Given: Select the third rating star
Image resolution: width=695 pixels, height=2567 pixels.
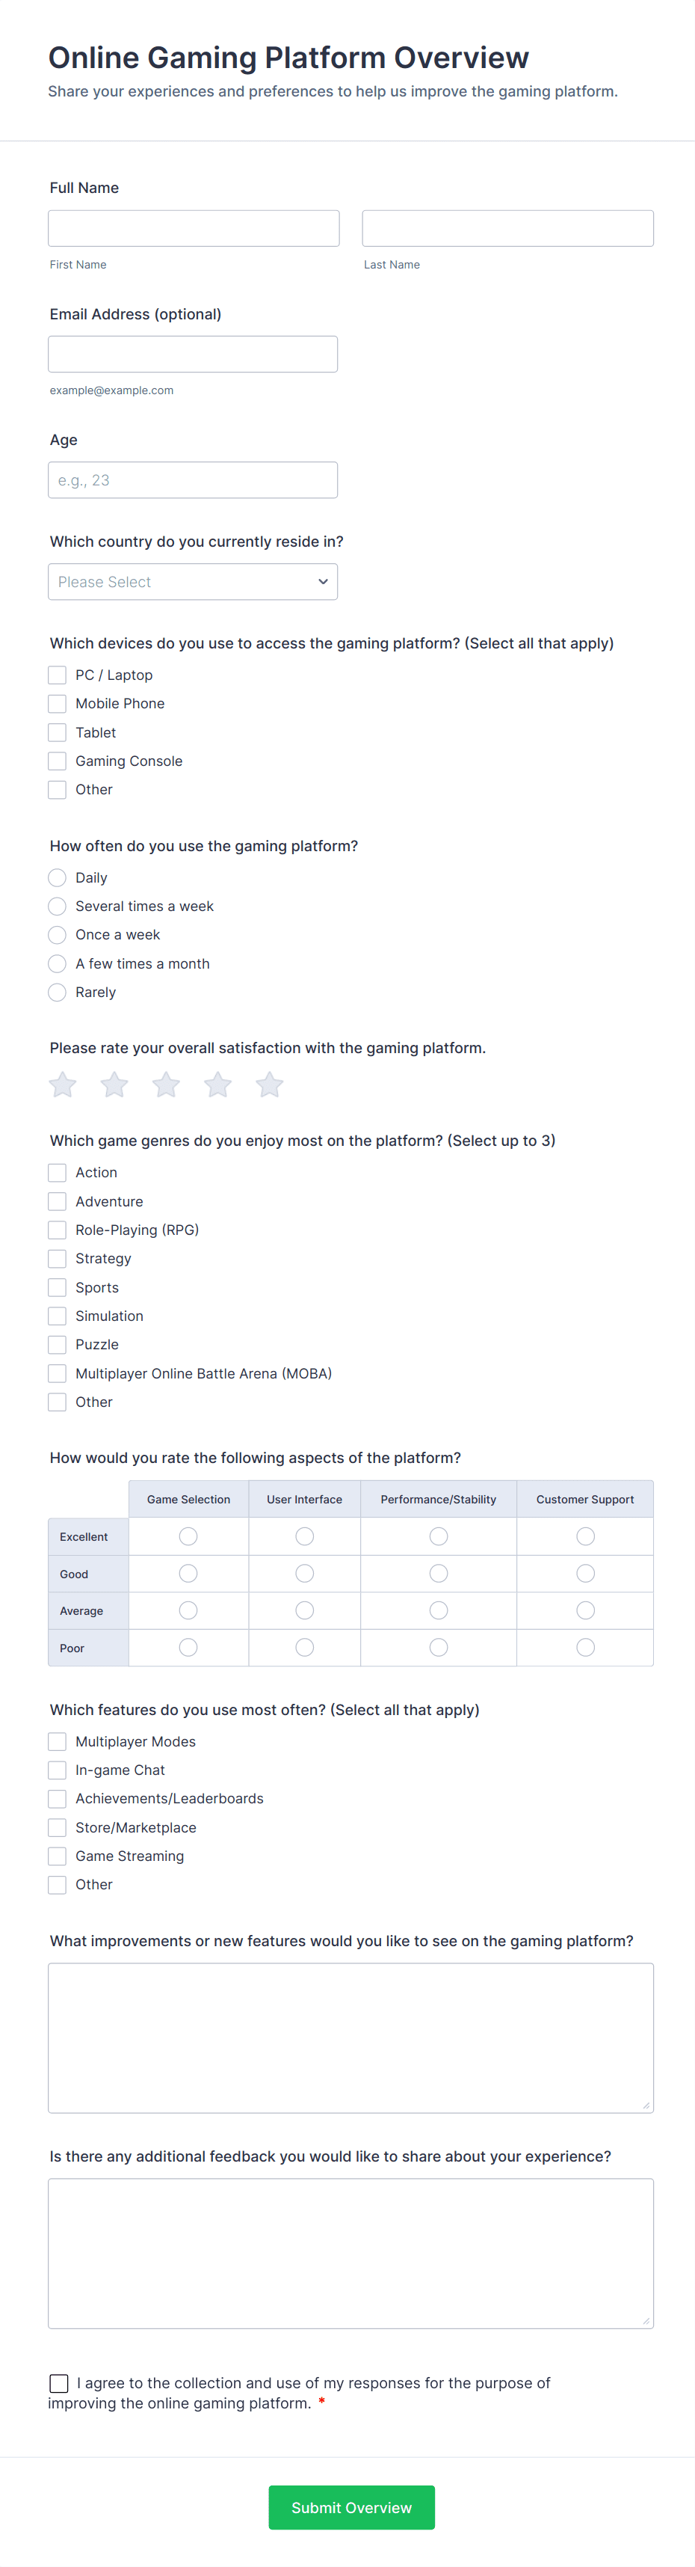Looking at the screenshot, I should pyautogui.click(x=167, y=1085).
